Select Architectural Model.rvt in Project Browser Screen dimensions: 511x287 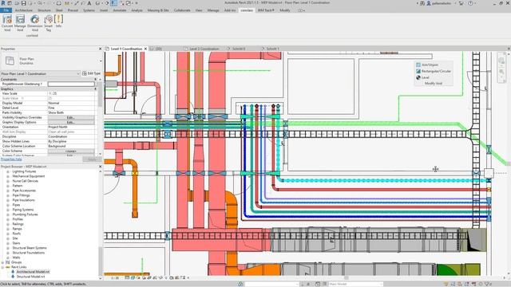pyautogui.click(x=33, y=272)
